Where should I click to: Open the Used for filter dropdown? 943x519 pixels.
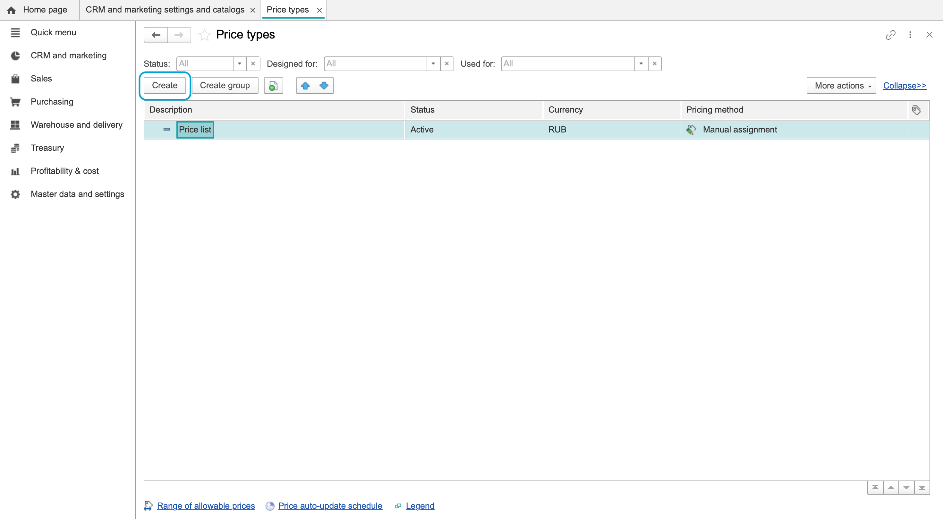(641, 64)
